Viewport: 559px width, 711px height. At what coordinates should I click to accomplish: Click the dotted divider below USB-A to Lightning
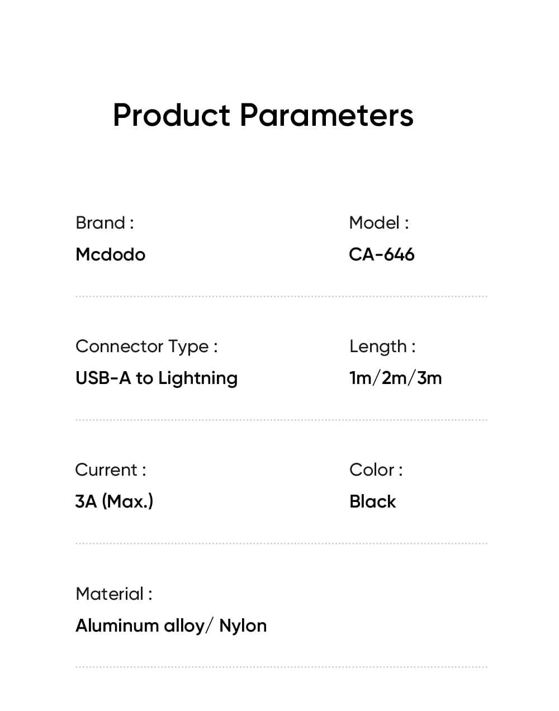click(x=281, y=420)
